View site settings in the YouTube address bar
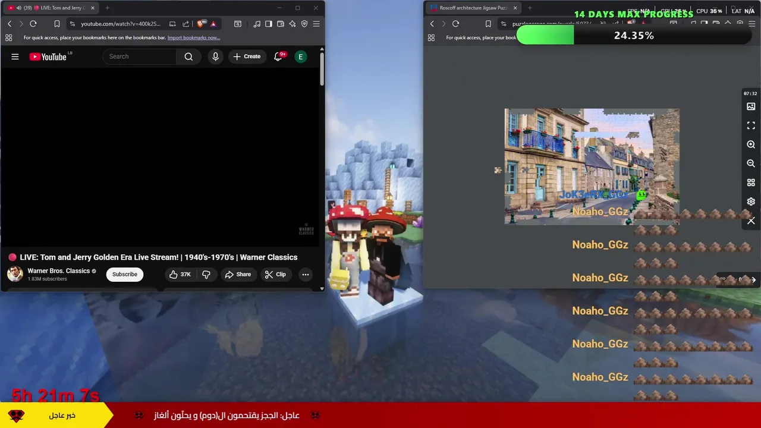 click(73, 24)
